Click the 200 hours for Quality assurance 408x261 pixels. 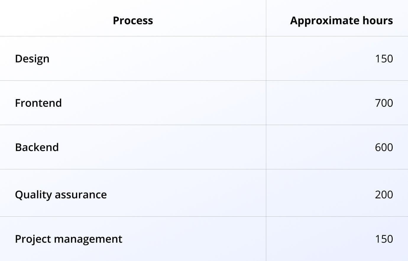(384, 194)
